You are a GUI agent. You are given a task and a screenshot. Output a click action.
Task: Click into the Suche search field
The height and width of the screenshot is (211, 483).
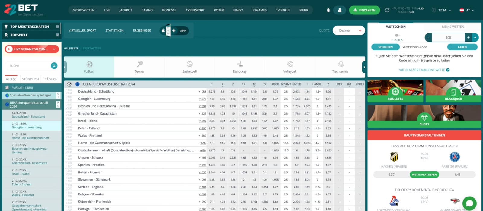tap(28, 66)
